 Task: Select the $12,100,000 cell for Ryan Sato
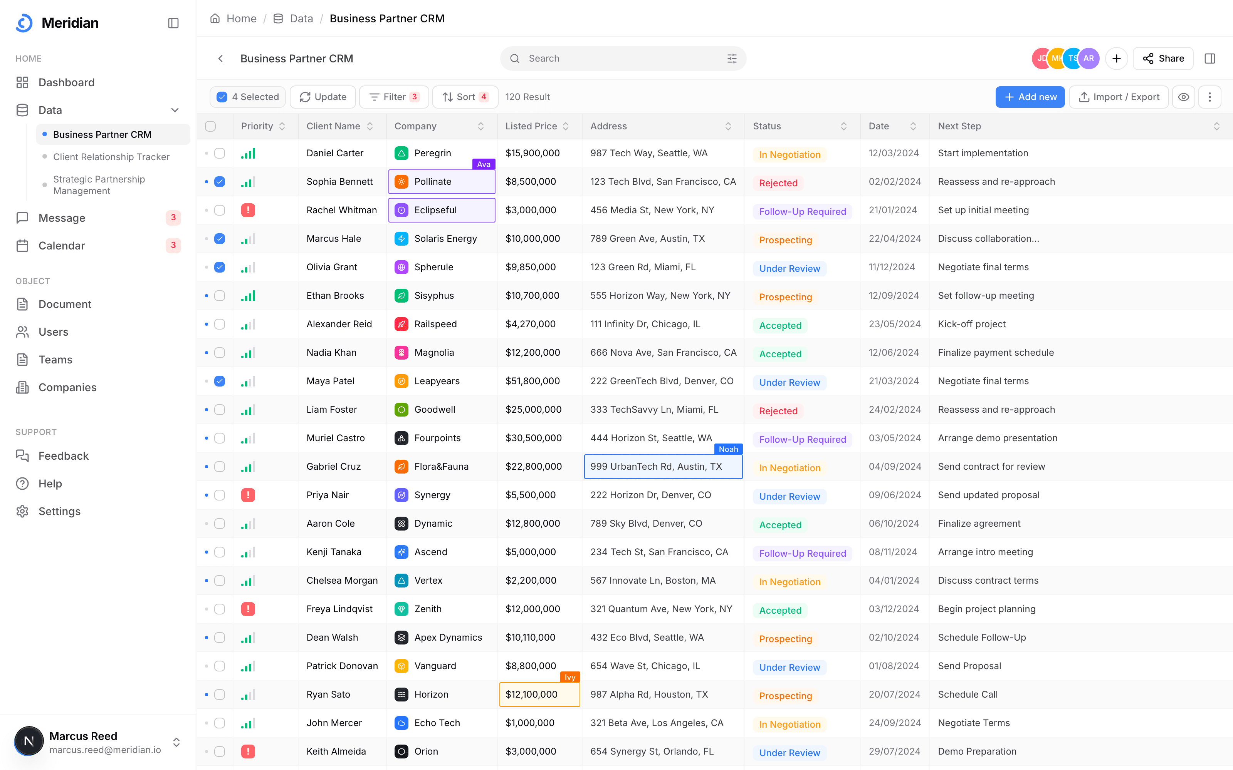[x=539, y=695]
